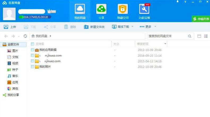Open the navigation history dropdown arrow
This screenshot has width=210, height=117.
pos(19,36)
